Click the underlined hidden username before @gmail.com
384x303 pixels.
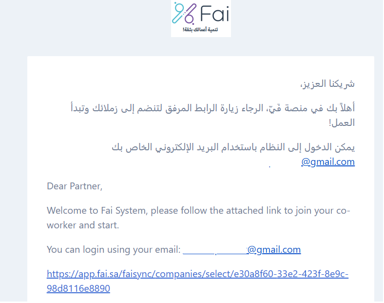tap(215, 250)
